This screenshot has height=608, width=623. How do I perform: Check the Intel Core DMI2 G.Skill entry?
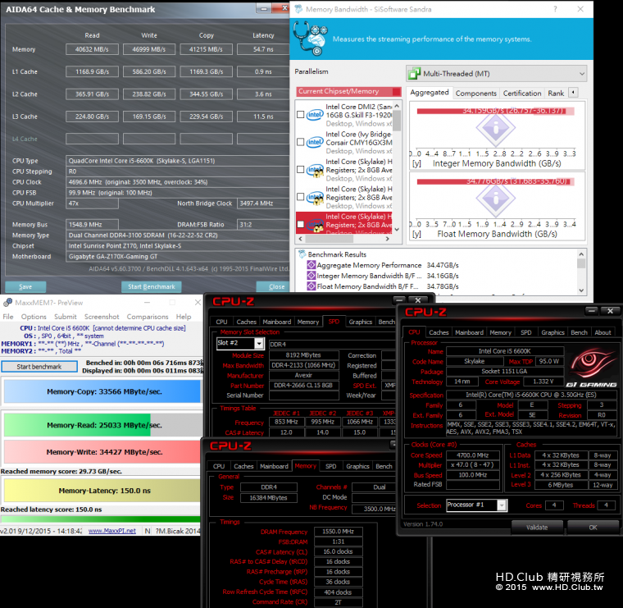click(x=301, y=115)
